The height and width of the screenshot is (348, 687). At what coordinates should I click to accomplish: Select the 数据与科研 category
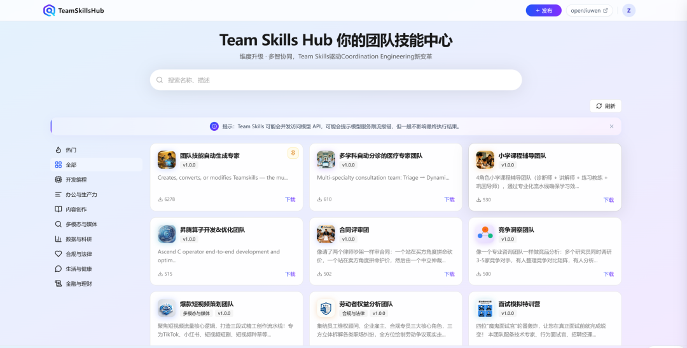(x=96, y=239)
